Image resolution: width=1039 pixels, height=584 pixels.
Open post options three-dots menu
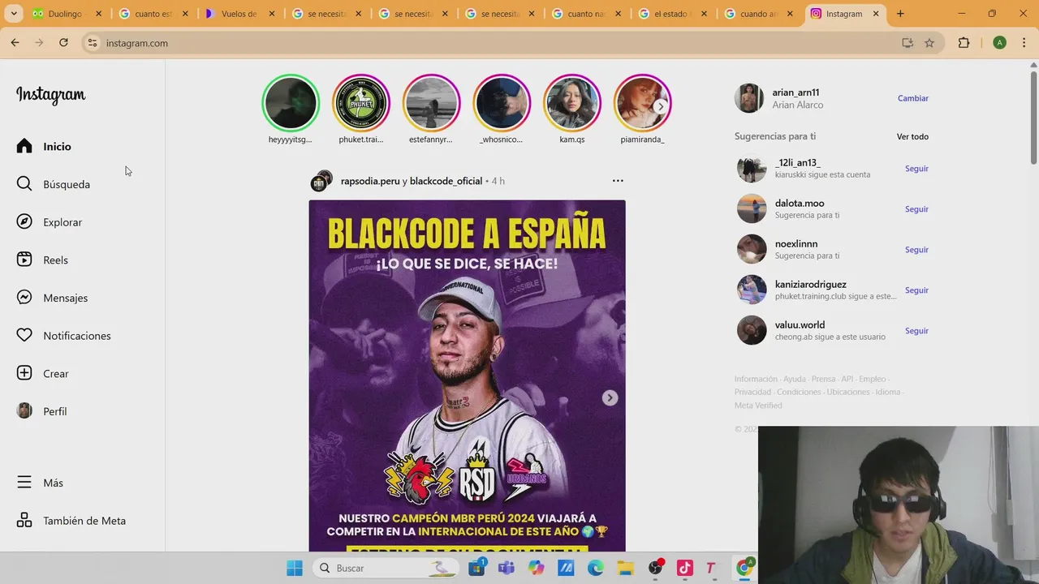tap(618, 181)
